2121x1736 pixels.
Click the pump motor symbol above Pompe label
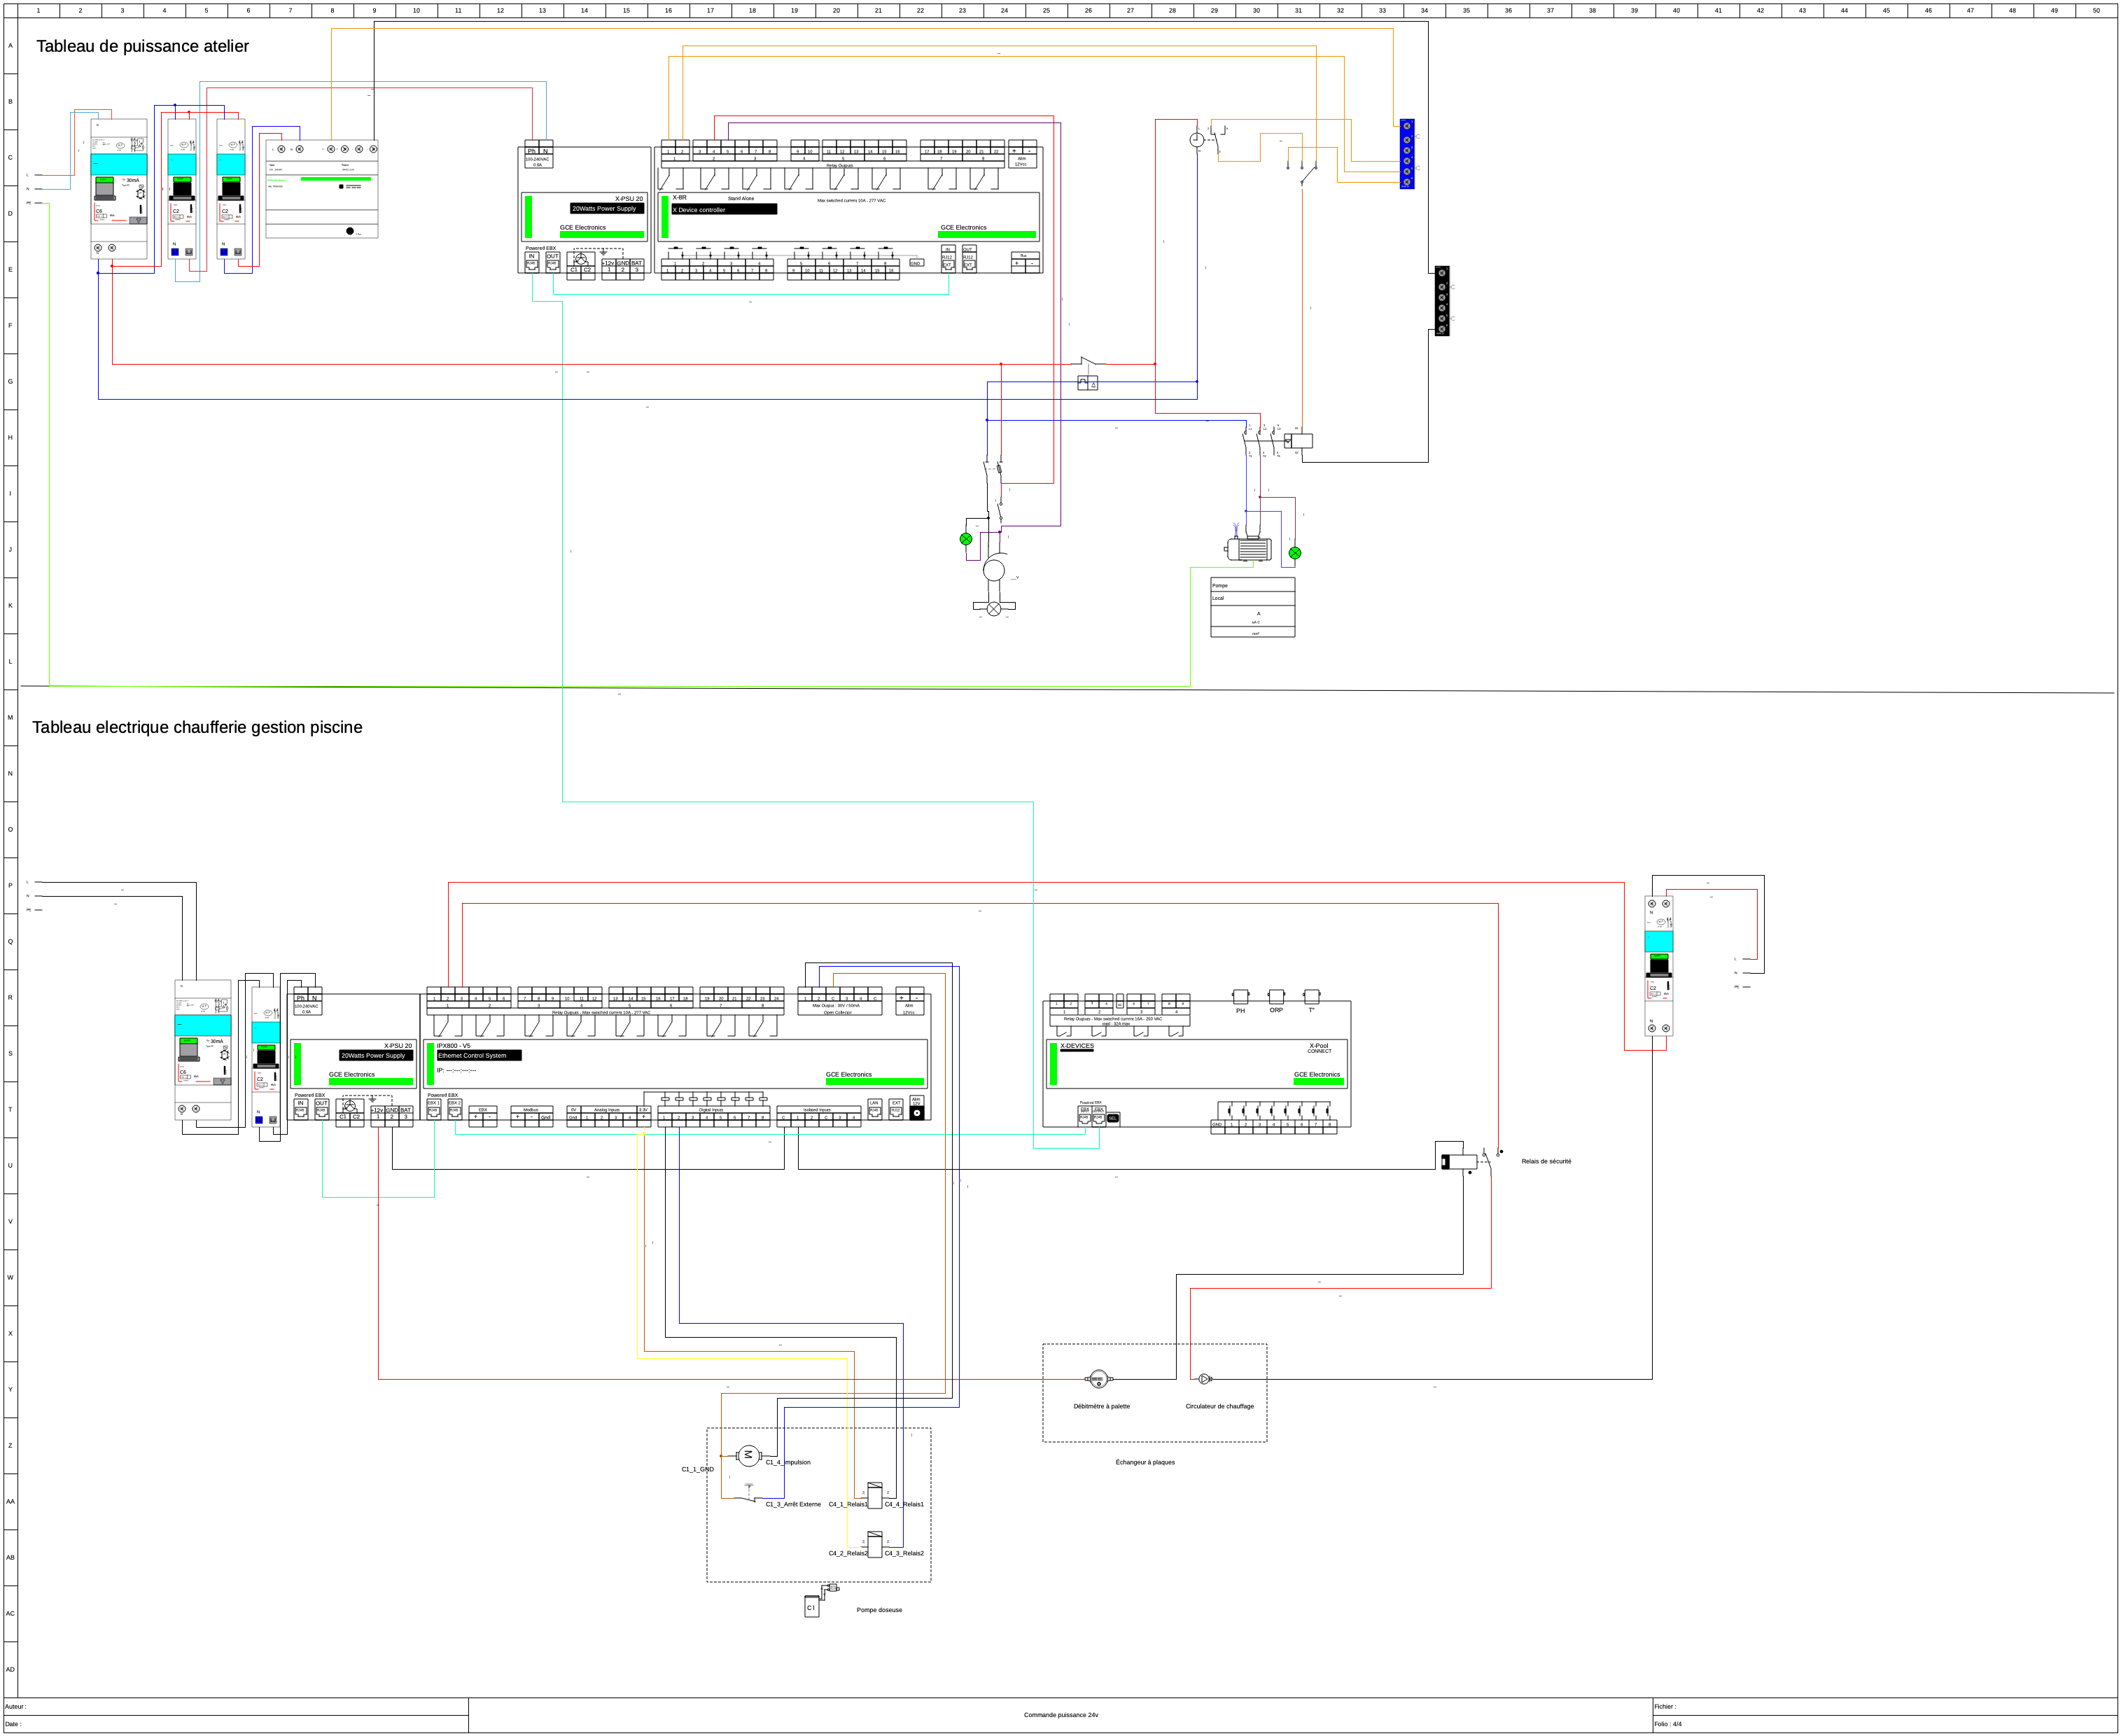[1250, 549]
